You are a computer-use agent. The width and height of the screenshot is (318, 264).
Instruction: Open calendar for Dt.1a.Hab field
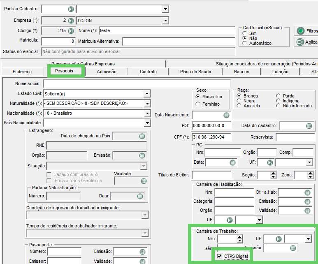[307, 192]
